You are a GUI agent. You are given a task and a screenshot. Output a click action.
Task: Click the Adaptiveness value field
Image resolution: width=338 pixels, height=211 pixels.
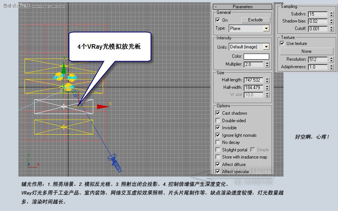tap(318, 67)
